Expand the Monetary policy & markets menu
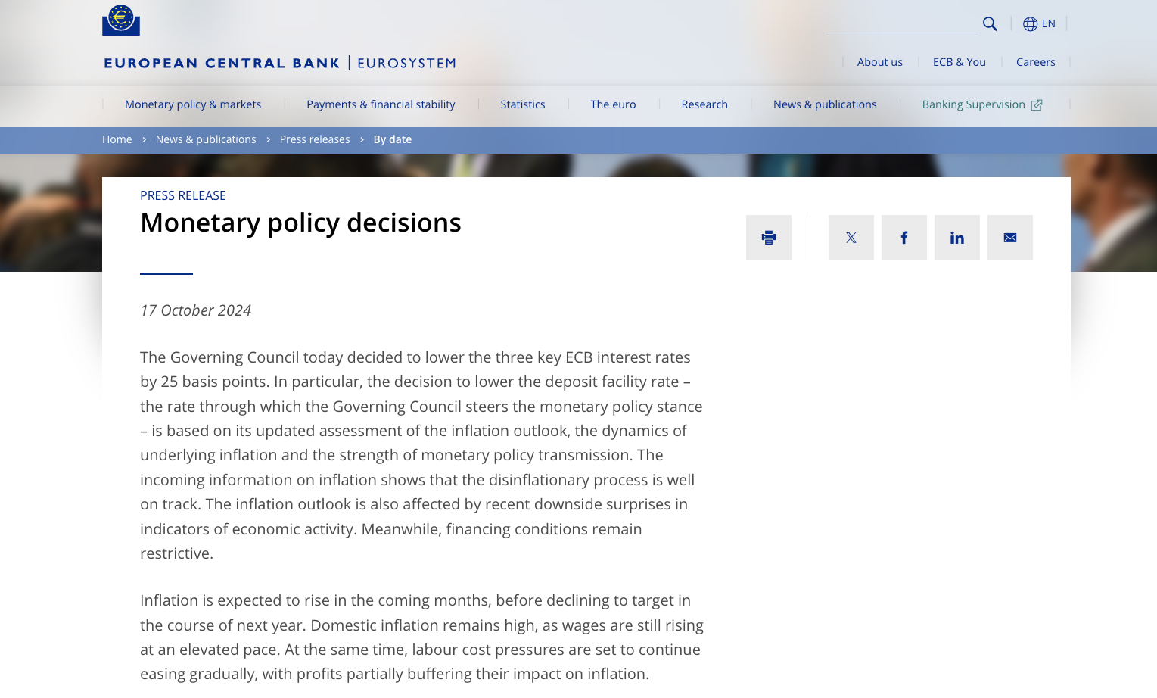Image resolution: width=1157 pixels, height=698 pixels. pos(193,104)
